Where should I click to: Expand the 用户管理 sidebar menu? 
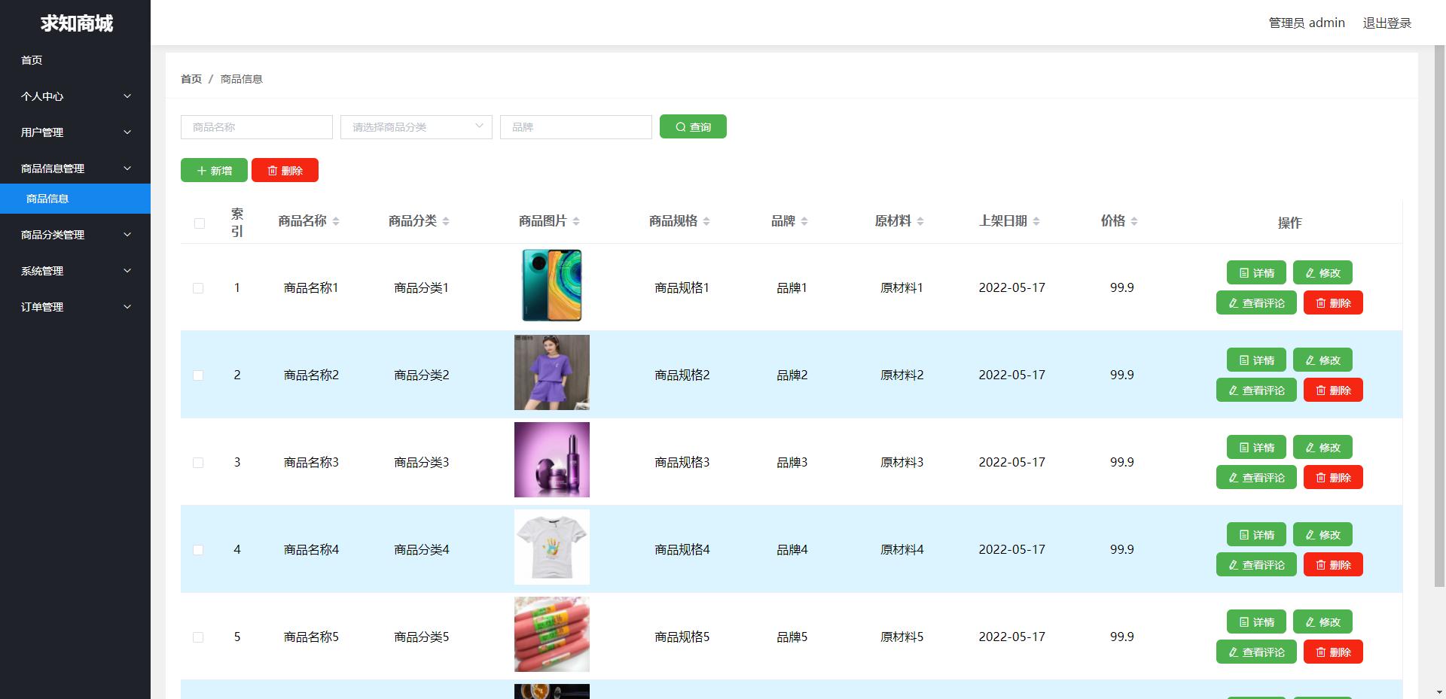pyautogui.click(x=75, y=132)
